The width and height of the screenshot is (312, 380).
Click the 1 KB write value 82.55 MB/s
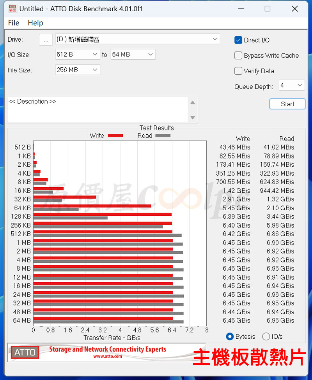point(235,156)
